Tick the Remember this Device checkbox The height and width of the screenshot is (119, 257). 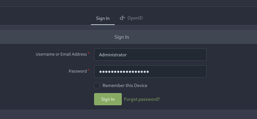97,85
